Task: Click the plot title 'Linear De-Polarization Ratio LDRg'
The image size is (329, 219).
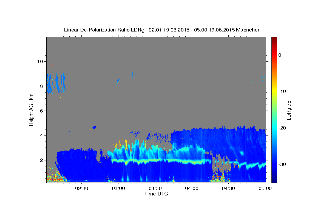Action: click(104, 30)
